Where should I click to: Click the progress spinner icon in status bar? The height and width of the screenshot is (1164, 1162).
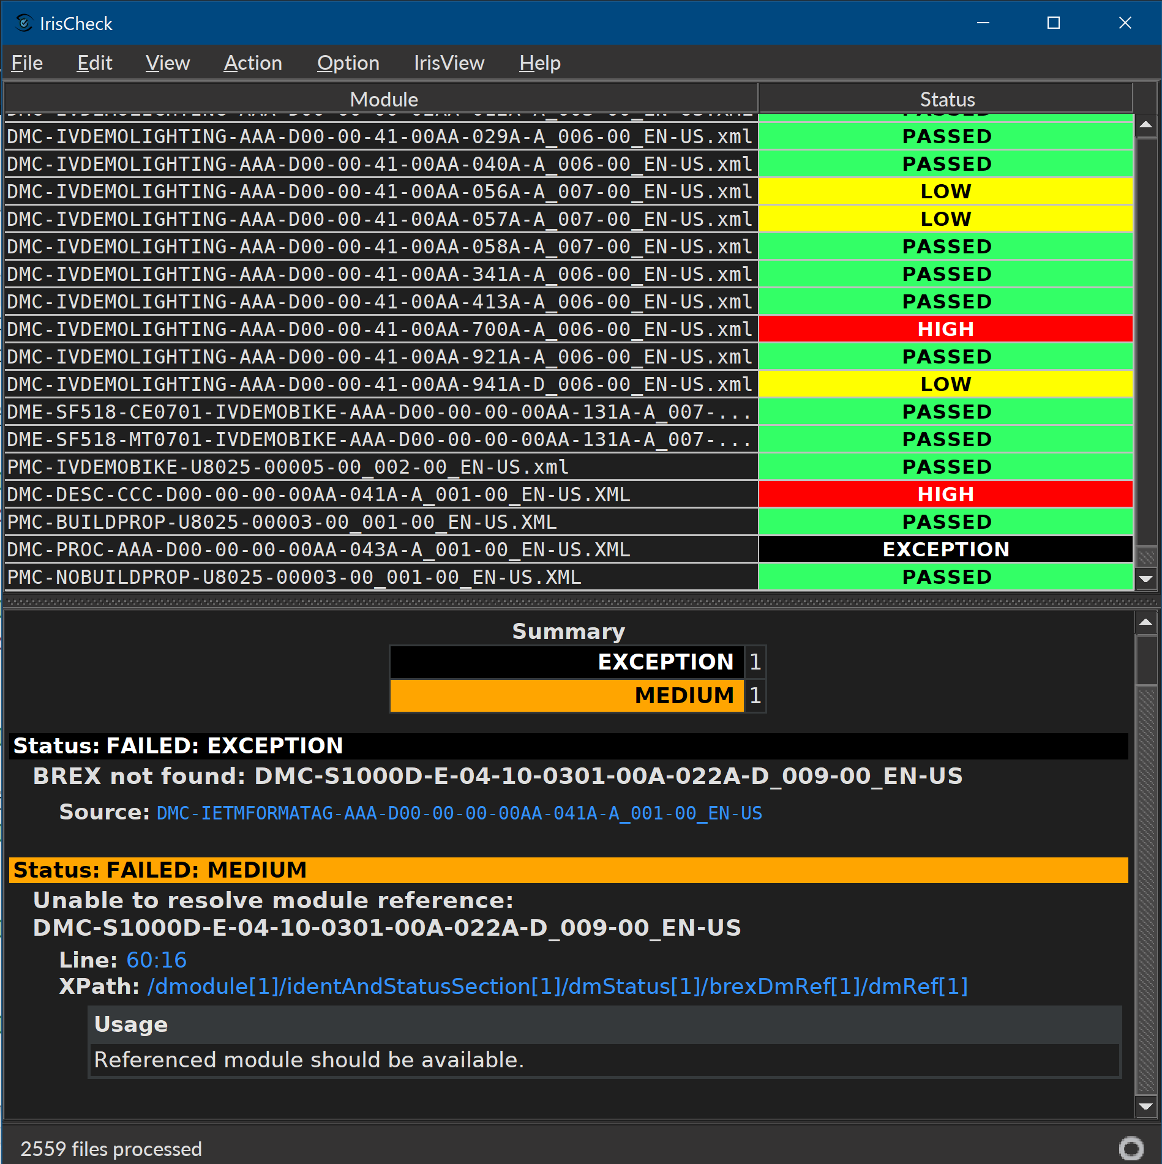pos(1131,1147)
